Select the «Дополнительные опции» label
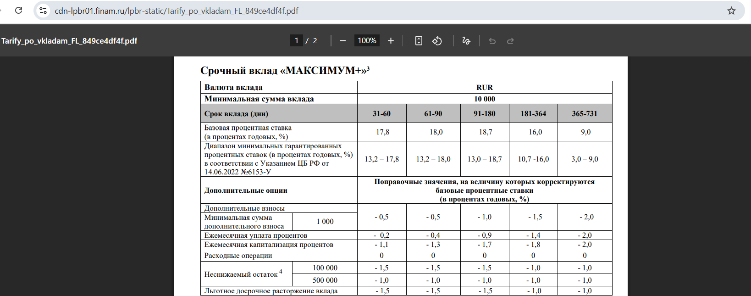Viewport: 751px width, 296px height. click(x=246, y=190)
